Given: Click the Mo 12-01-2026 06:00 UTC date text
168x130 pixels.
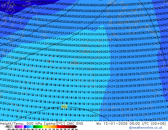Looking at the screenshot, I should pos(123,124).
